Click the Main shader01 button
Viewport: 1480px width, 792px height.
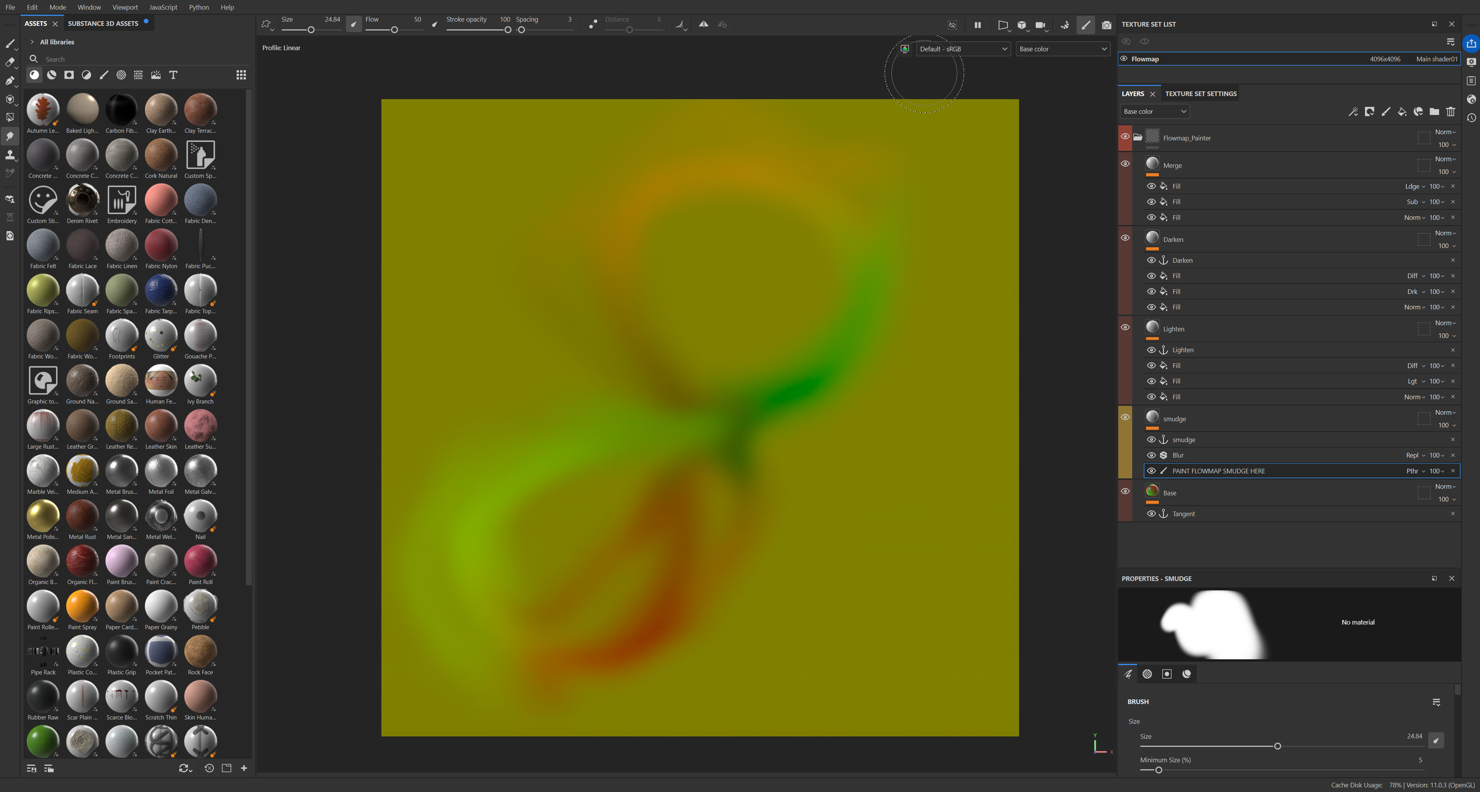click(1436, 59)
